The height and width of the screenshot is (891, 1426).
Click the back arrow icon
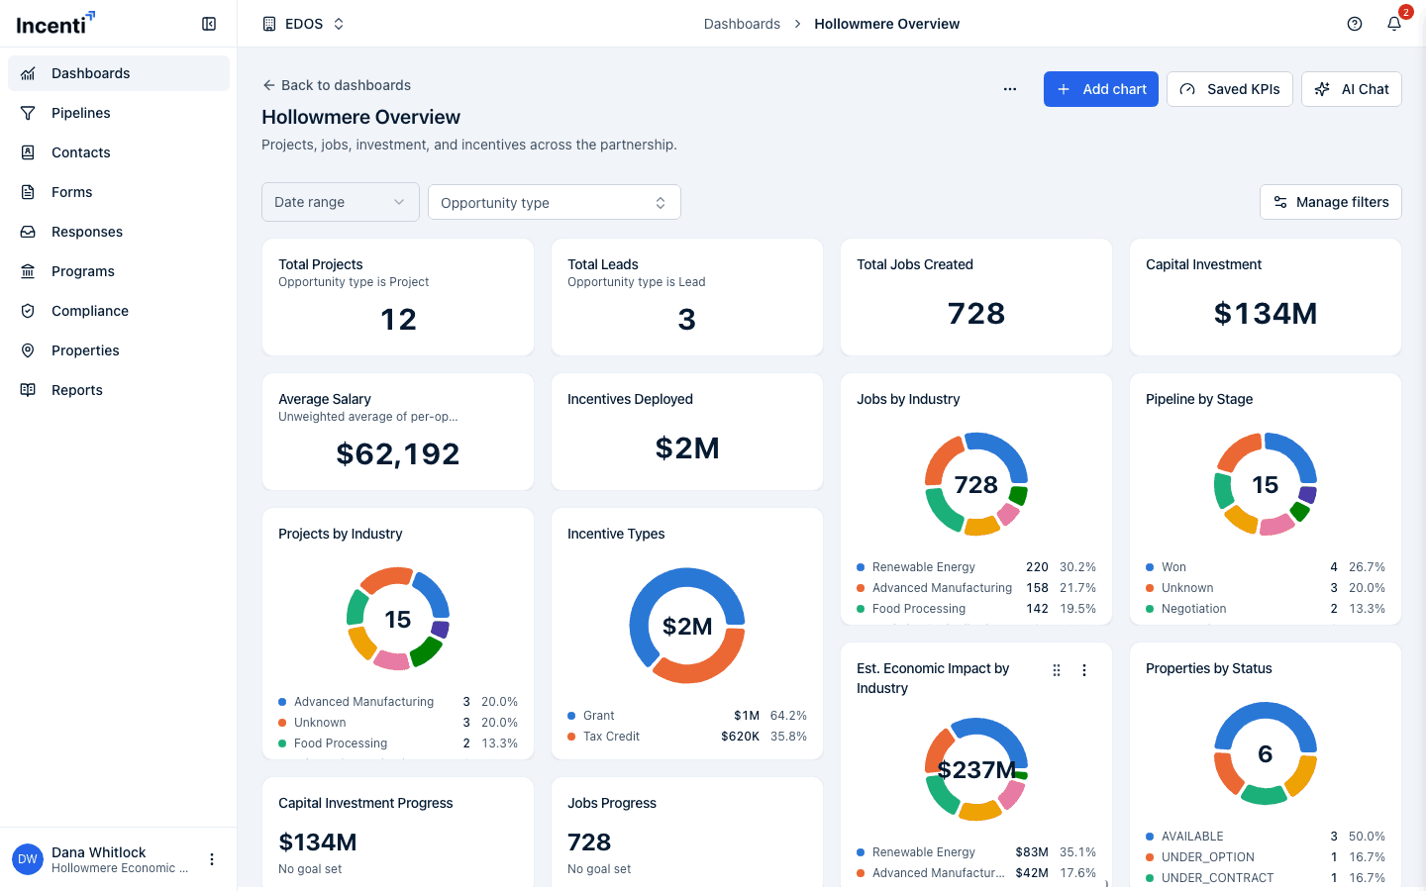tap(268, 85)
